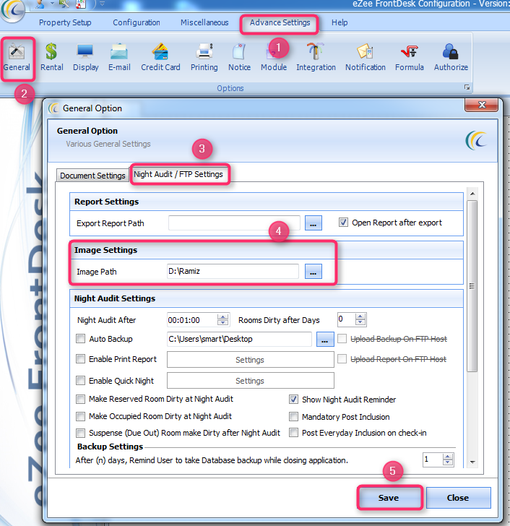Browse for the Export Report Path
The width and height of the screenshot is (510, 526).
point(314,223)
